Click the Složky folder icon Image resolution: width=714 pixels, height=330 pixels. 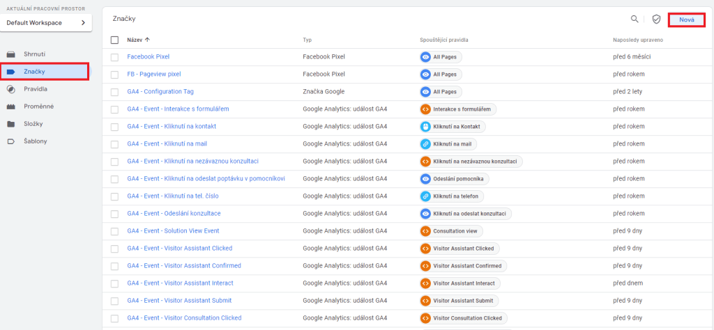tap(10, 124)
